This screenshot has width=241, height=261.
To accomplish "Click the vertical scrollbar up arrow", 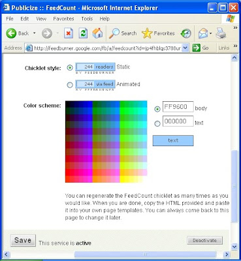I will 234,58.
